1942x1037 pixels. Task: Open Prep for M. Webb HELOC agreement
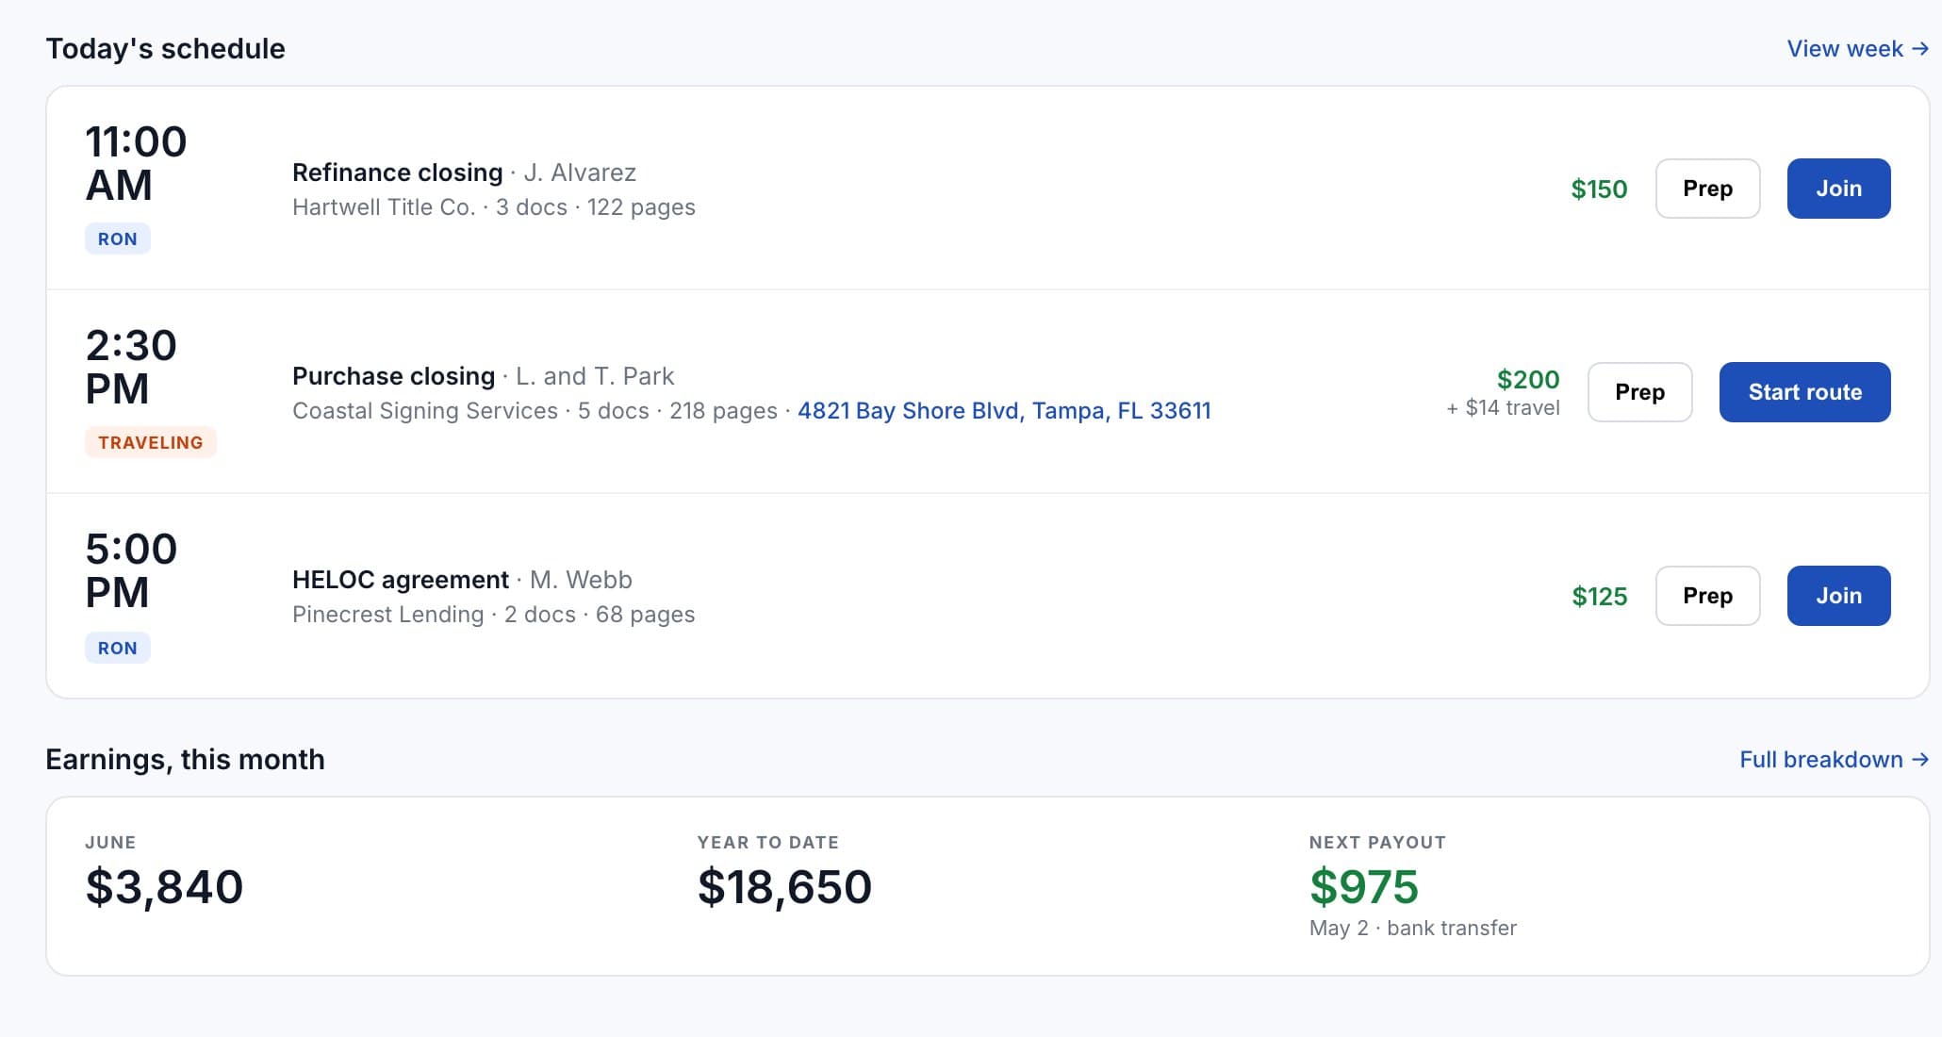click(1707, 596)
